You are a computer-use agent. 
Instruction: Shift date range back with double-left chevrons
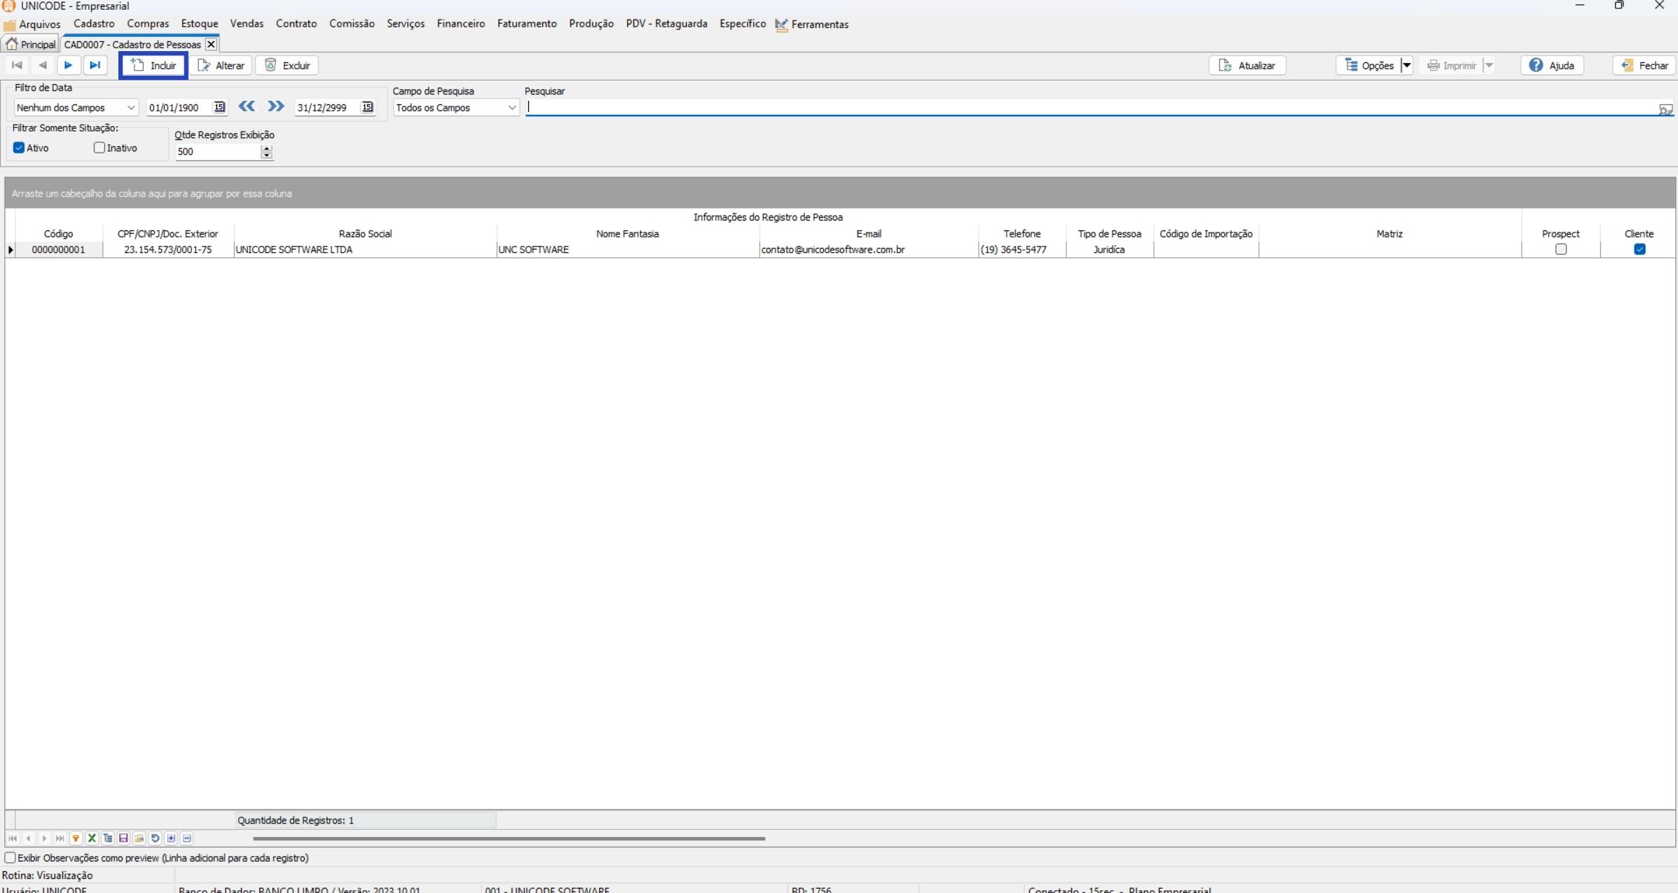tap(247, 106)
